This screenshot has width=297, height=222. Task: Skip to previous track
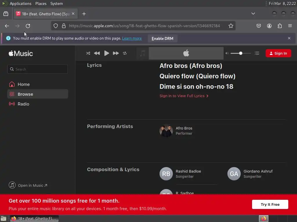97,53
